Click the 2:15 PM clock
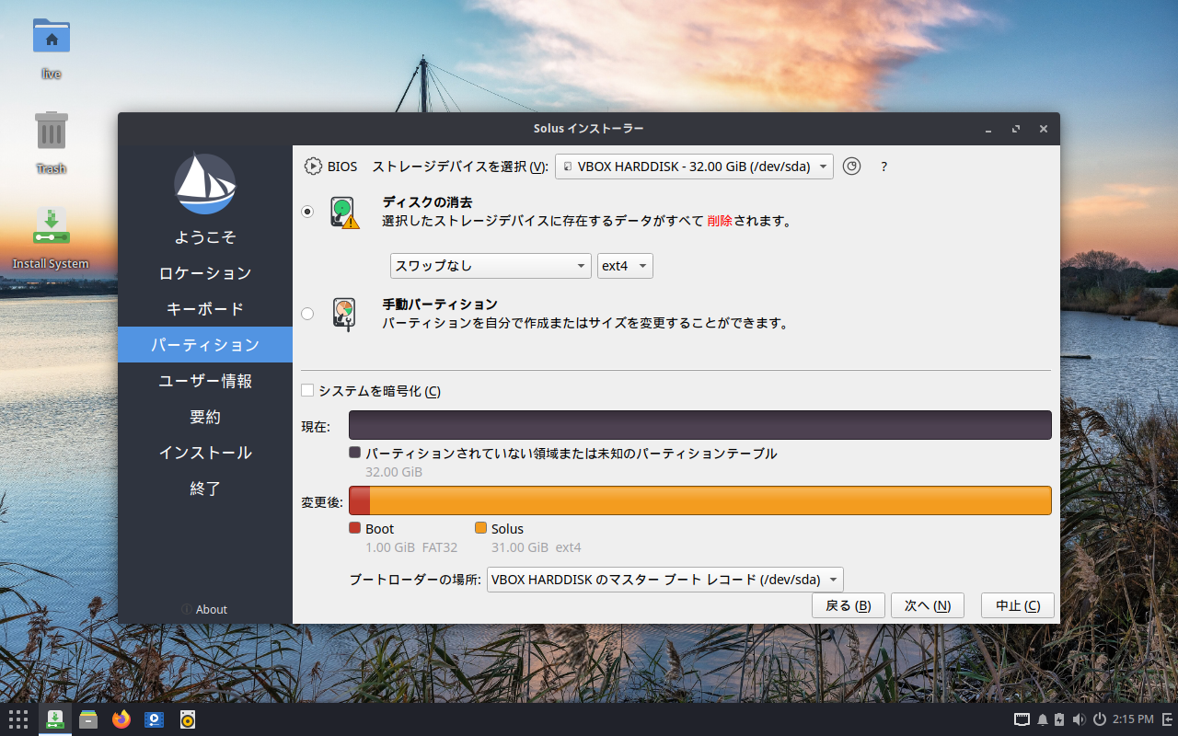1178x736 pixels. 1133,719
